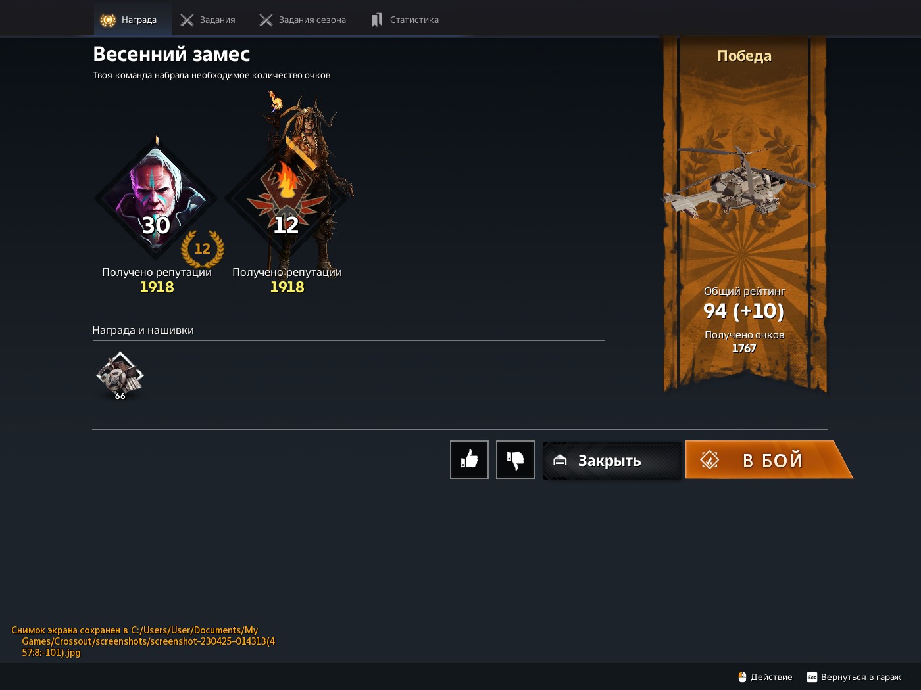921x690 pixels.
Task: Click the crossed wrenches icon beside Задания
Action: (x=187, y=20)
